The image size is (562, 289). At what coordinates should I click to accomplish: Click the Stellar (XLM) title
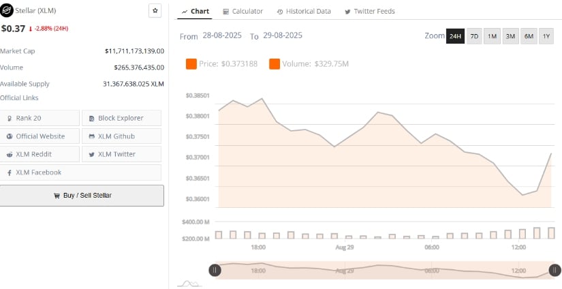(x=35, y=11)
